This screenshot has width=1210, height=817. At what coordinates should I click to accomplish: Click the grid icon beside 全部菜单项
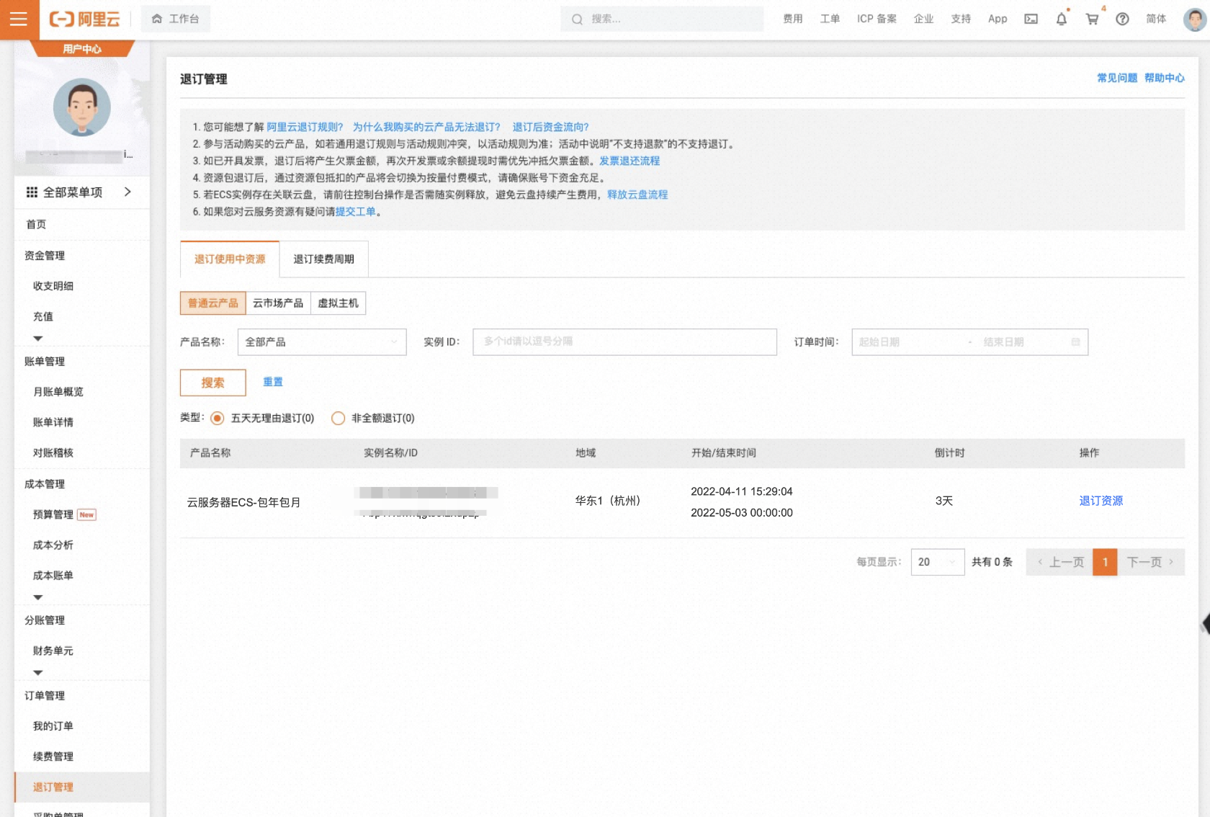[x=32, y=192]
